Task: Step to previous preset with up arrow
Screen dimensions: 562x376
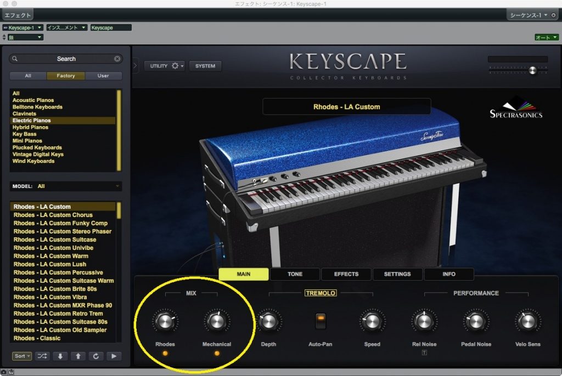Action: point(78,356)
